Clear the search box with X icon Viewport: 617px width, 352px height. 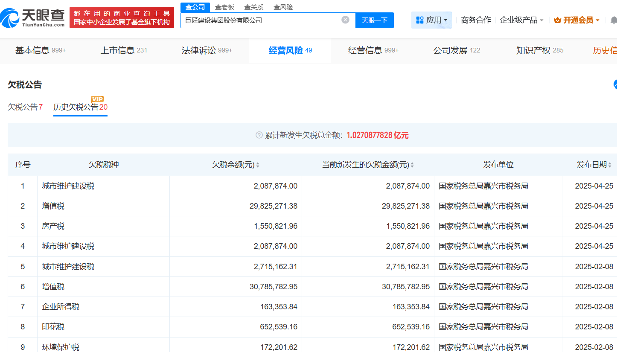coord(345,20)
